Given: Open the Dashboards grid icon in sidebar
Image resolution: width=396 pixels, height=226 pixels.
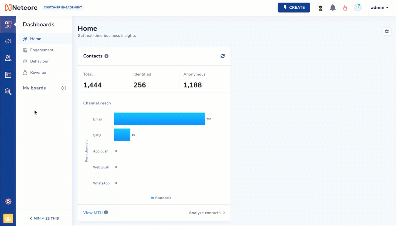Looking at the screenshot, I should tap(8, 24).
